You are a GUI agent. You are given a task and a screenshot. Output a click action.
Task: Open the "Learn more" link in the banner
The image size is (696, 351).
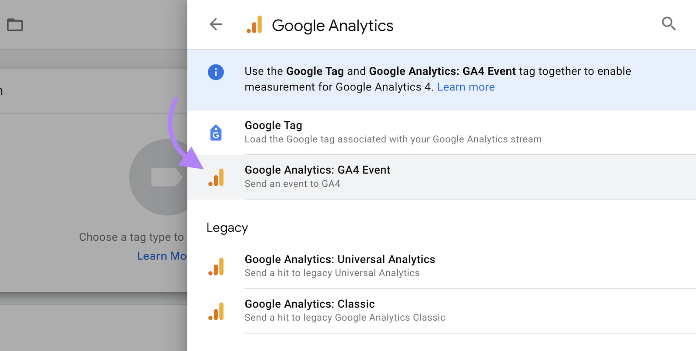(465, 87)
